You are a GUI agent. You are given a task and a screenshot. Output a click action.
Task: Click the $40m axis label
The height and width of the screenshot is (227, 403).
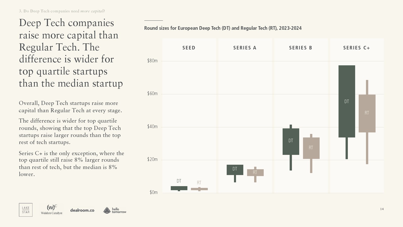[x=152, y=127]
